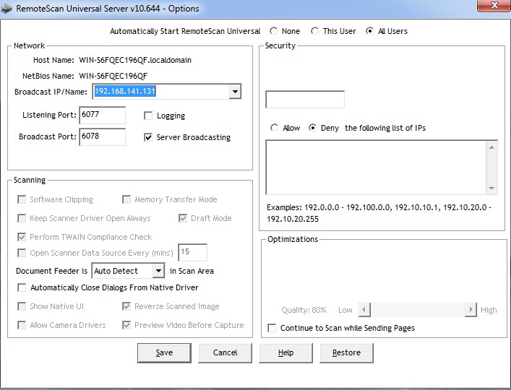Image resolution: width=511 pixels, height=390 pixels.
Task: Toggle Allow Camera Drivers checkbox
Action: (x=22, y=325)
